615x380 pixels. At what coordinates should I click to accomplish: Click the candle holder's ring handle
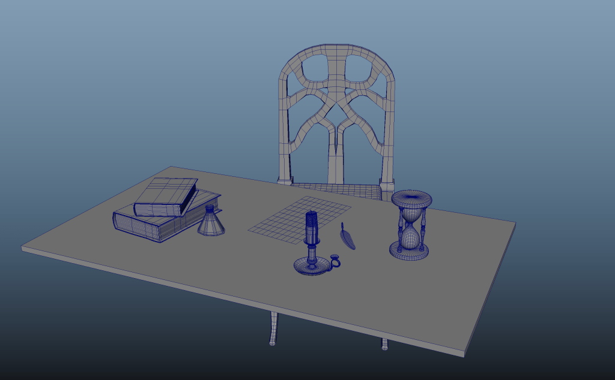tap(335, 261)
